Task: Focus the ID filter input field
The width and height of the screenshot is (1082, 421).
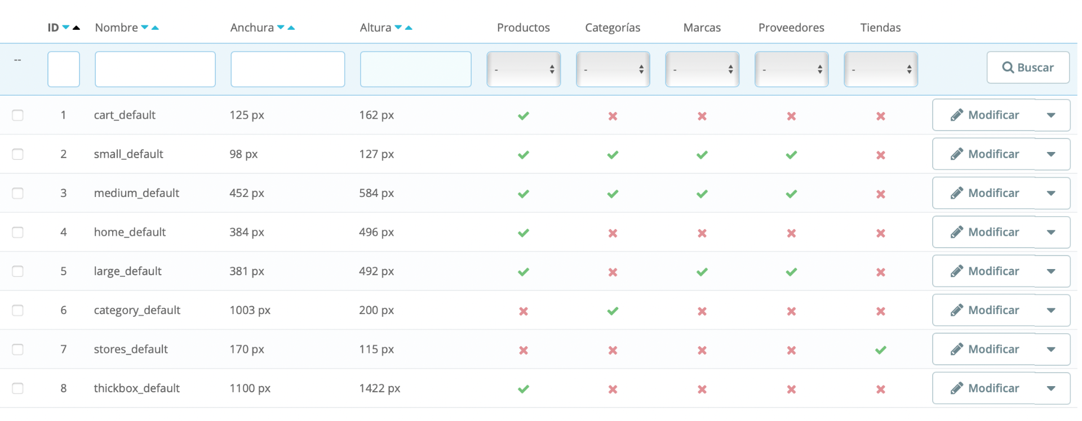Action: pyautogui.click(x=64, y=69)
